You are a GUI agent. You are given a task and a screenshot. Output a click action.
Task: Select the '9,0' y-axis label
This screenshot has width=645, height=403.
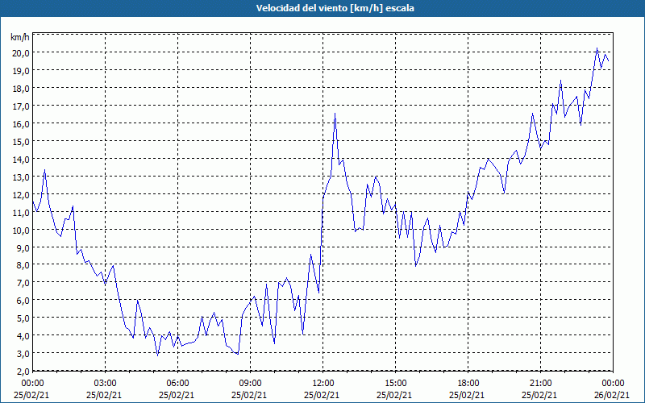pyautogui.click(x=23, y=247)
